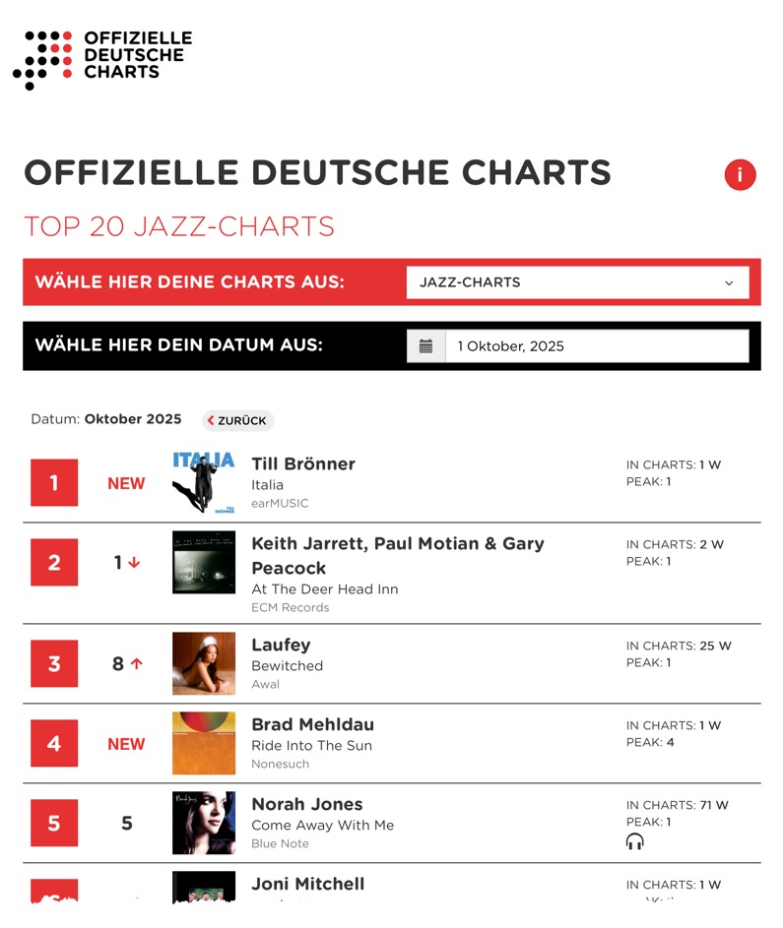
Task: Open Brad Mehldau artist entry
Action: pyautogui.click(x=312, y=724)
